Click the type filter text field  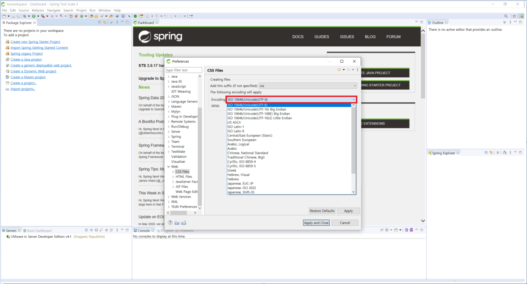[184, 70]
